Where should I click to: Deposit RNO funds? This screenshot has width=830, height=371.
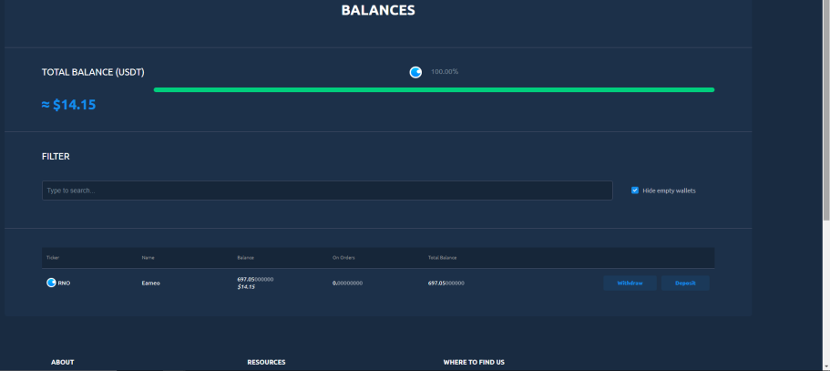(x=685, y=283)
